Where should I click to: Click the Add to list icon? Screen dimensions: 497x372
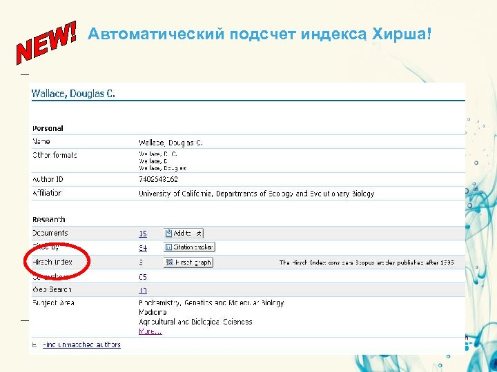(169, 234)
